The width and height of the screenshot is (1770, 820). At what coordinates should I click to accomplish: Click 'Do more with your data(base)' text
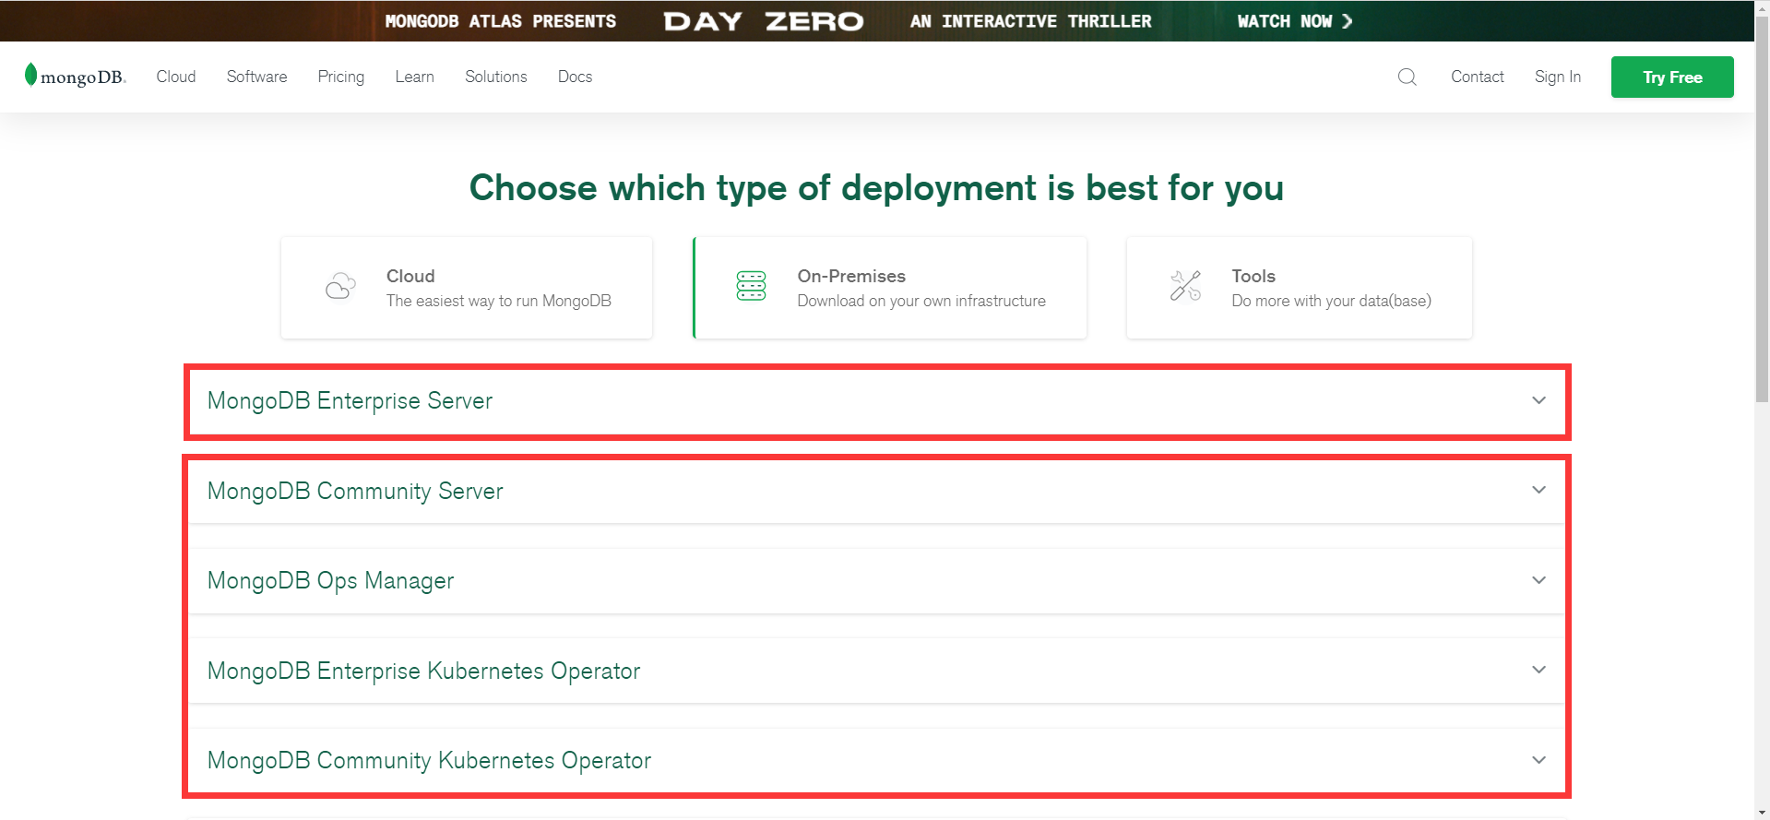pos(1331,301)
